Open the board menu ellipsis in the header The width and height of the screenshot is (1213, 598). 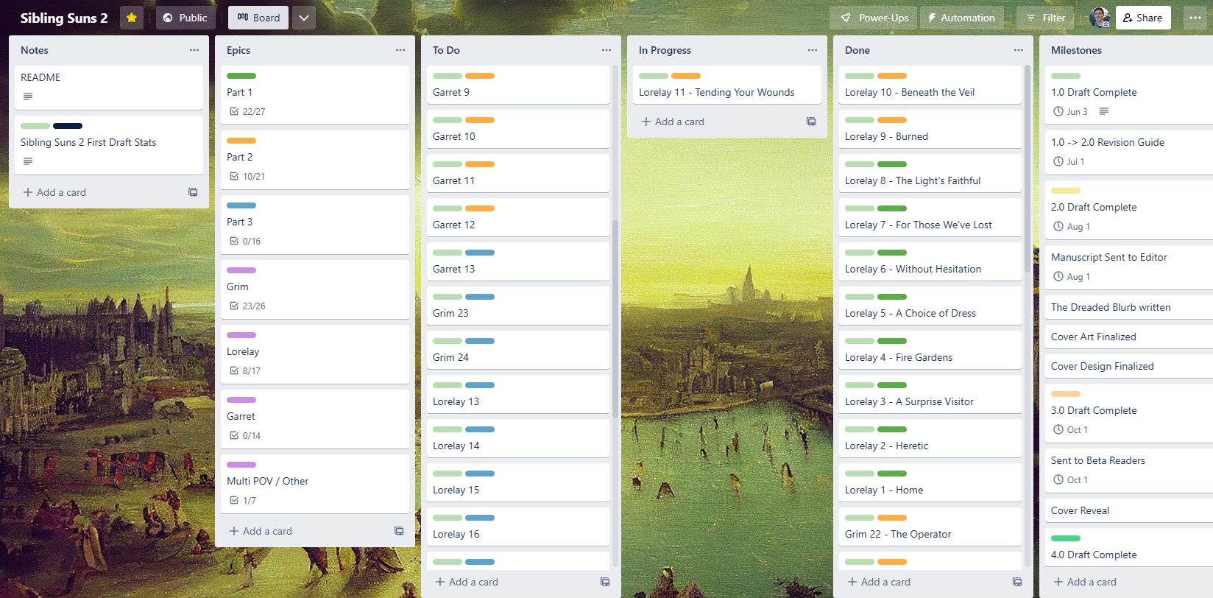[1195, 18]
